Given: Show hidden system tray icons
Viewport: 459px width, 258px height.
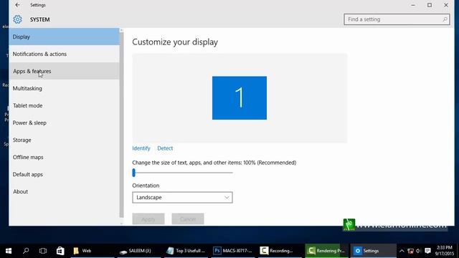Looking at the screenshot, I should [x=402, y=251].
